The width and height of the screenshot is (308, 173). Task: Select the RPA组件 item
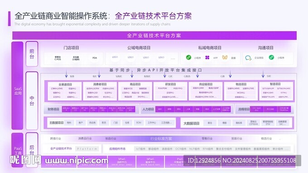(208, 149)
